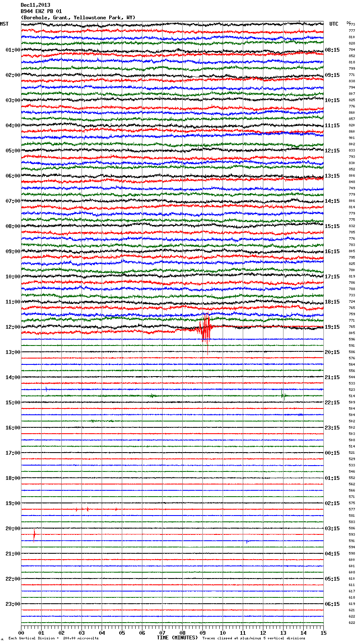
Task: Select the 03:00 MST time label
Action: [x=13, y=100]
